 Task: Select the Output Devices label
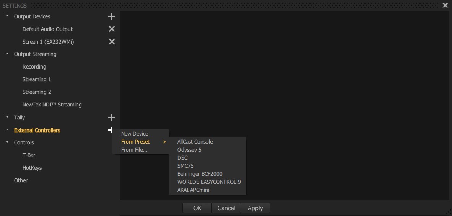tap(32, 16)
